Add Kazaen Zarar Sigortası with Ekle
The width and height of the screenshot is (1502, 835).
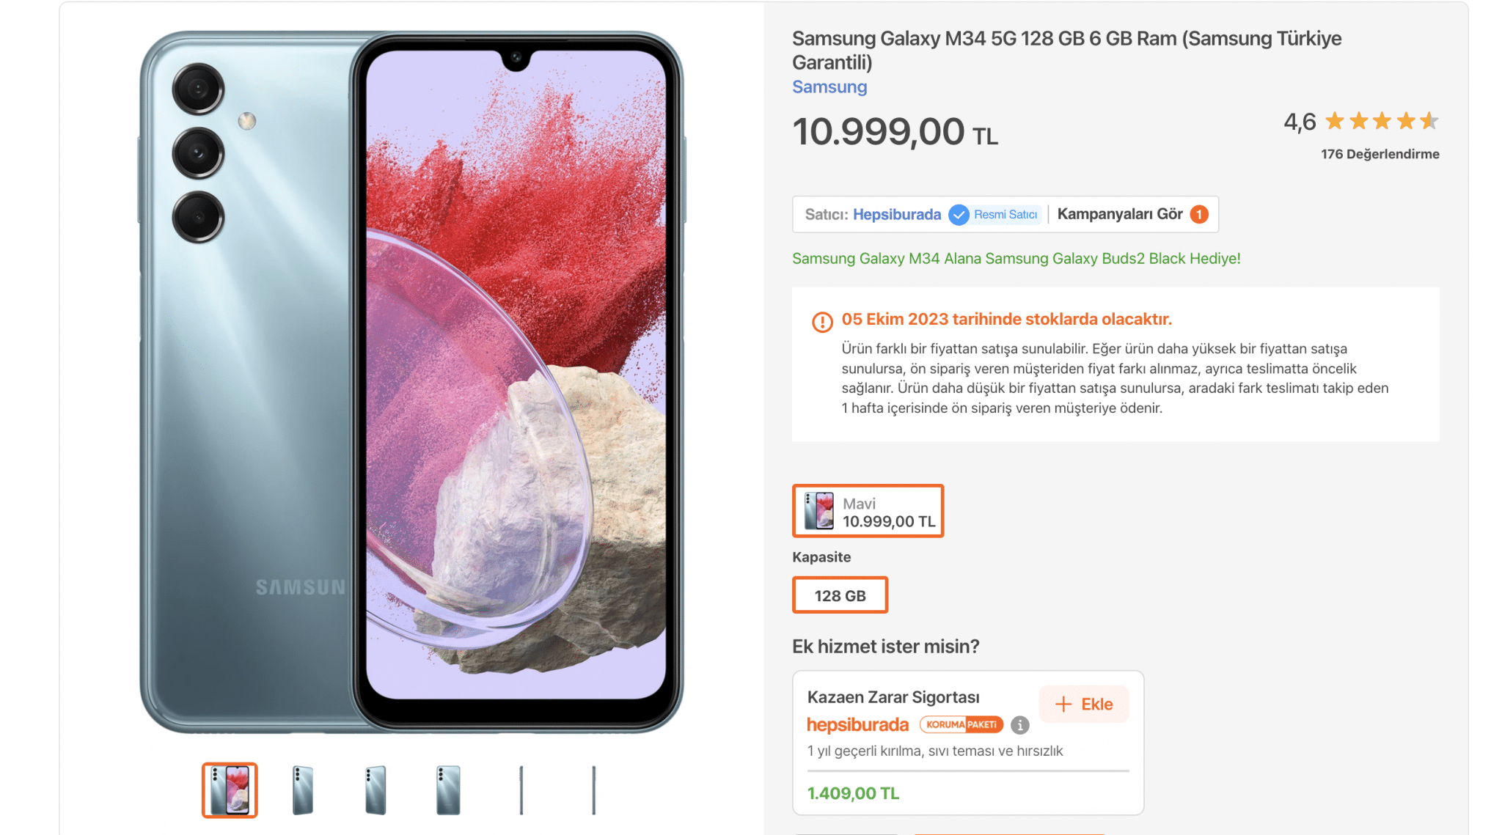pyautogui.click(x=1084, y=705)
